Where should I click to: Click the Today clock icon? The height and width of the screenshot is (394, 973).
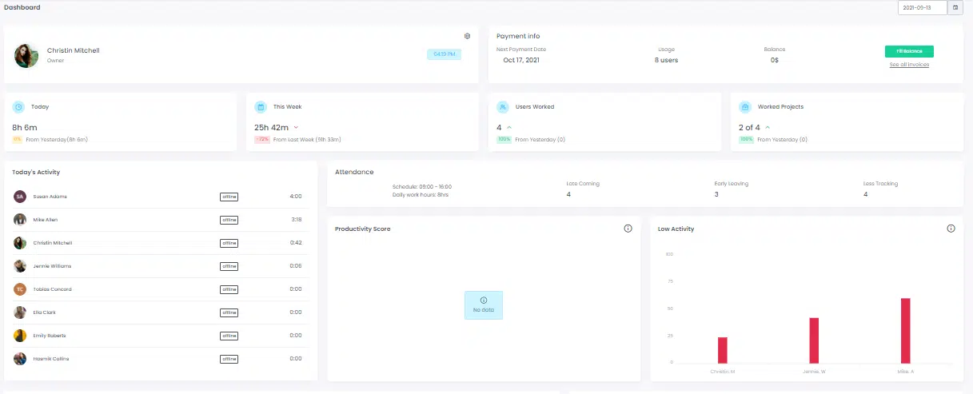click(x=18, y=106)
